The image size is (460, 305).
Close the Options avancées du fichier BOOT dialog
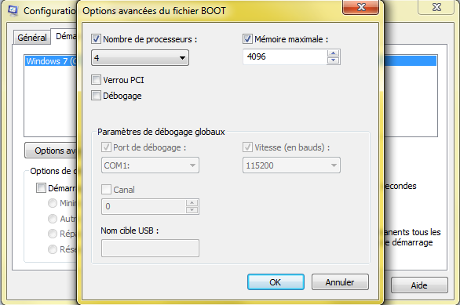tap(361, 7)
